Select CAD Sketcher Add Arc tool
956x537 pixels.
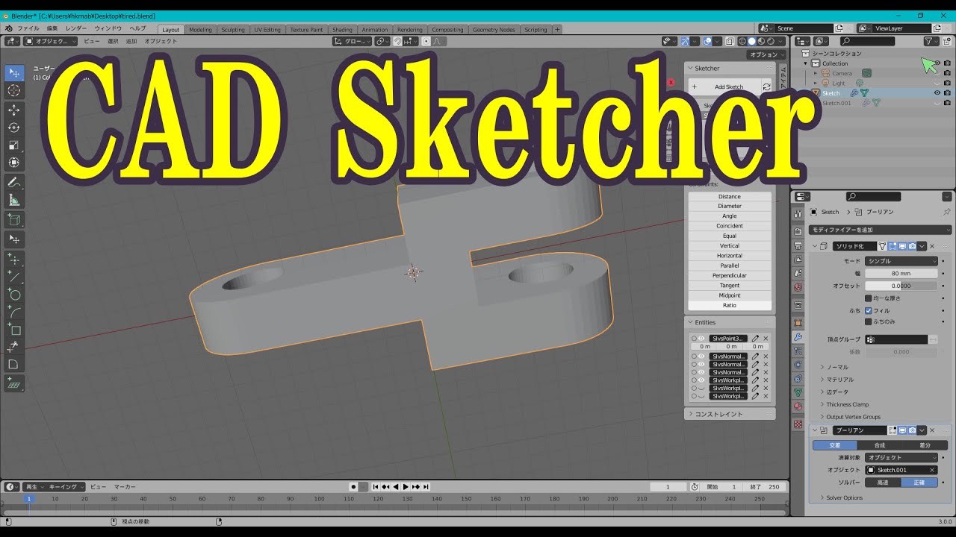point(14,312)
